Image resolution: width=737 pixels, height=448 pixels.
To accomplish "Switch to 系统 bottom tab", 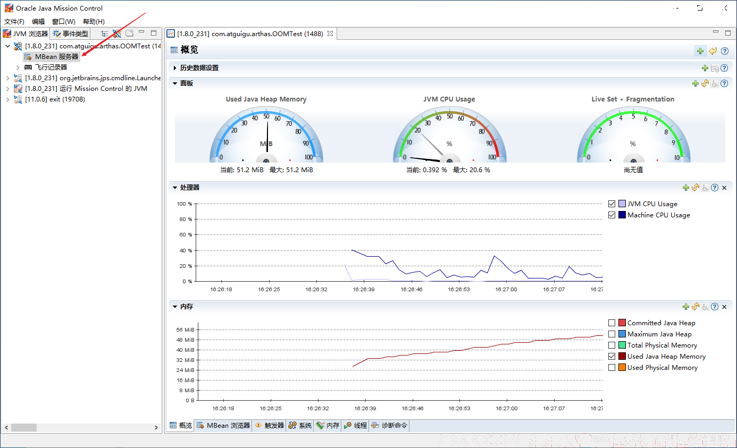I will (300, 426).
